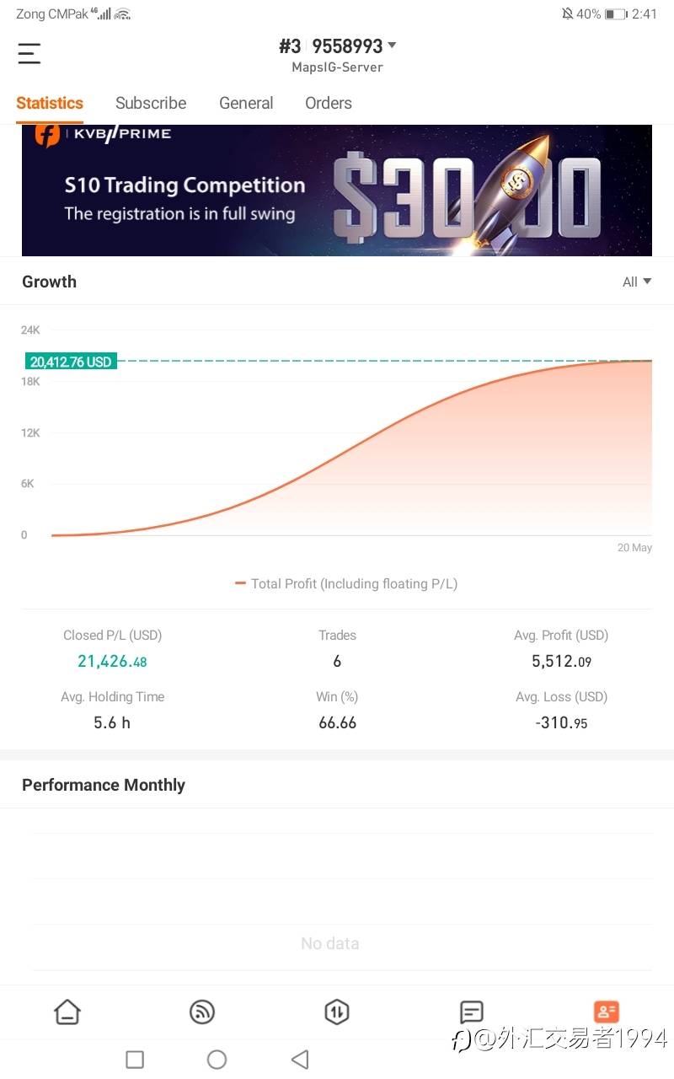Tap the Total Profit chart legend
This screenshot has height=1079, width=674.
pyautogui.click(x=346, y=583)
